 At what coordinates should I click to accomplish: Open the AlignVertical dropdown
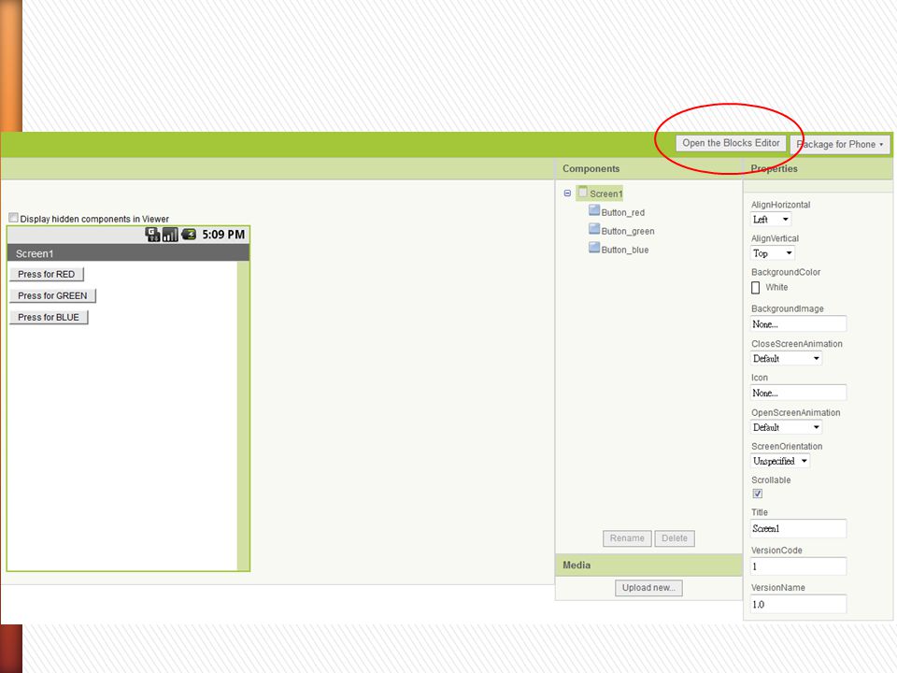click(773, 253)
